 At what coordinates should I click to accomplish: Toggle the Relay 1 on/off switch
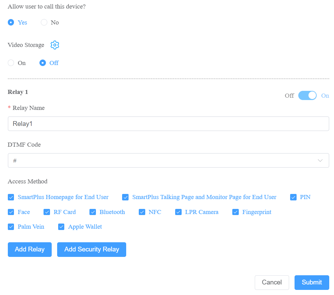307,96
